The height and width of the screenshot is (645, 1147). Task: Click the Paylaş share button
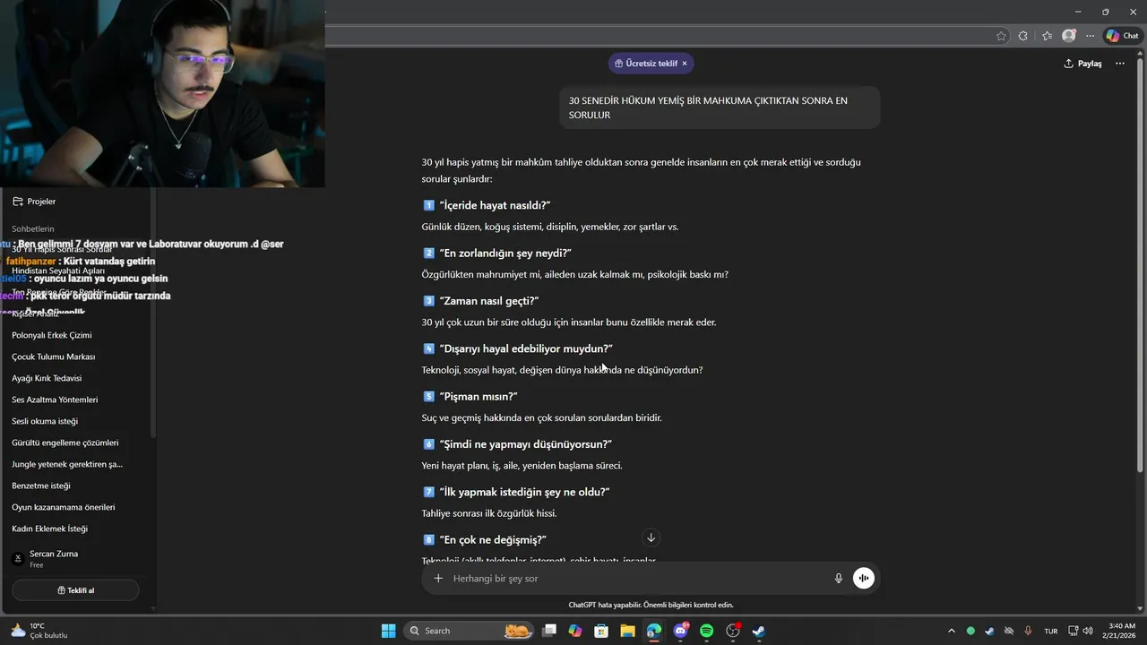[x=1082, y=64]
